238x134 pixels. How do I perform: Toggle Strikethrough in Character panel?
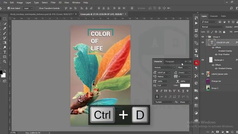tap(187, 91)
